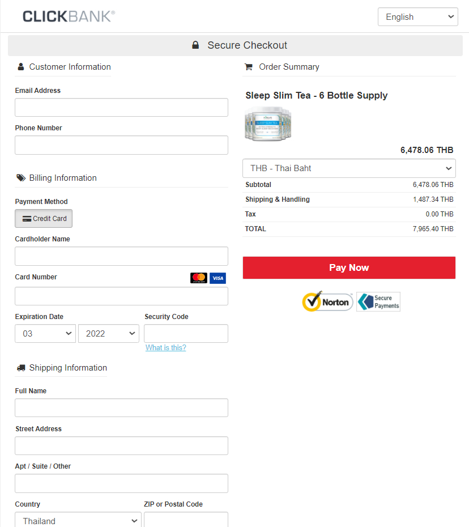Select Credit Card payment method
The height and width of the screenshot is (527, 469).
click(44, 219)
